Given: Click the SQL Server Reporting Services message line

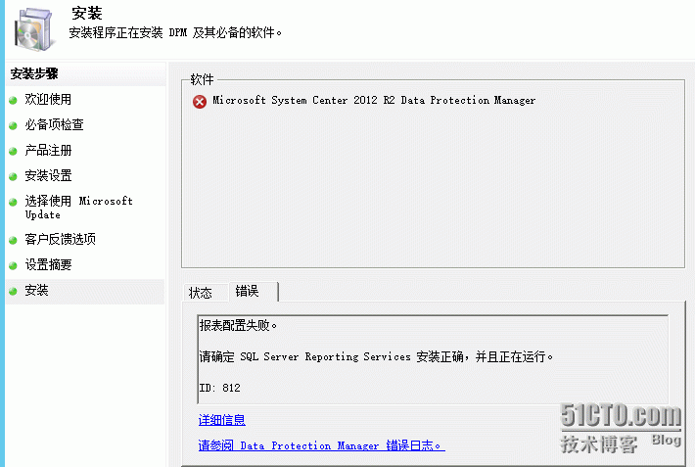Looking at the screenshot, I should [x=376, y=356].
